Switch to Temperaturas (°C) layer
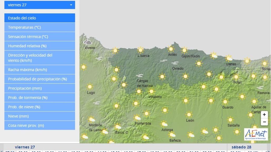Viewport: 271px width, 152px height. point(40,27)
